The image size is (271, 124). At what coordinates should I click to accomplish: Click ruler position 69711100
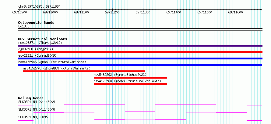tap(82, 12)
